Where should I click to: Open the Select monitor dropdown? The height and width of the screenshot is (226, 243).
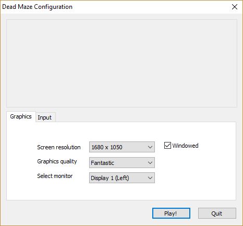pyautogui.click(x=122, y=177)
